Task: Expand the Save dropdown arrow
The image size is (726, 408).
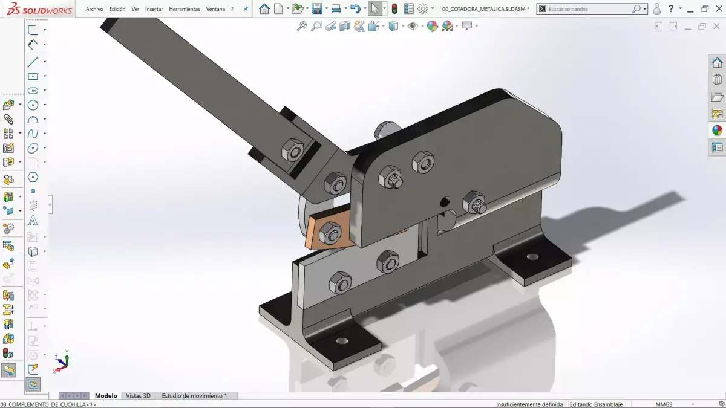Action: coord(326,9)
